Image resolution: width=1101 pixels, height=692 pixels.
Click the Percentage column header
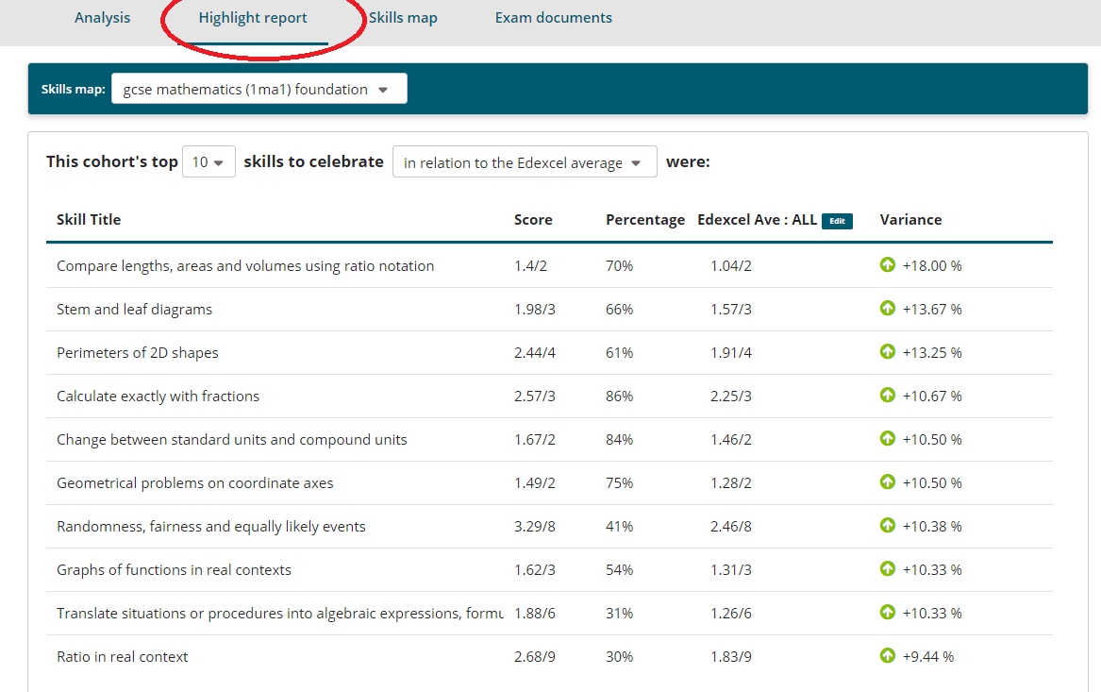pyautogui.click(x=645, y=220)
